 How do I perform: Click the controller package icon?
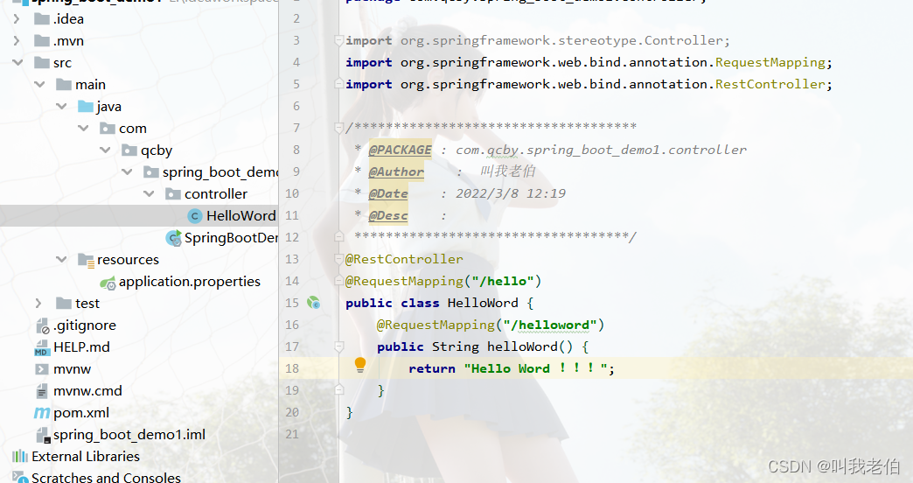click(173, 194)
